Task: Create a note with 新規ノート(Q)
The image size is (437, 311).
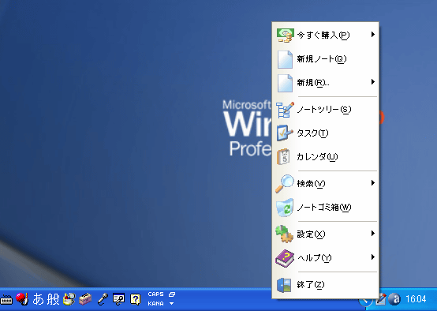Action: (x=325, y=59)
